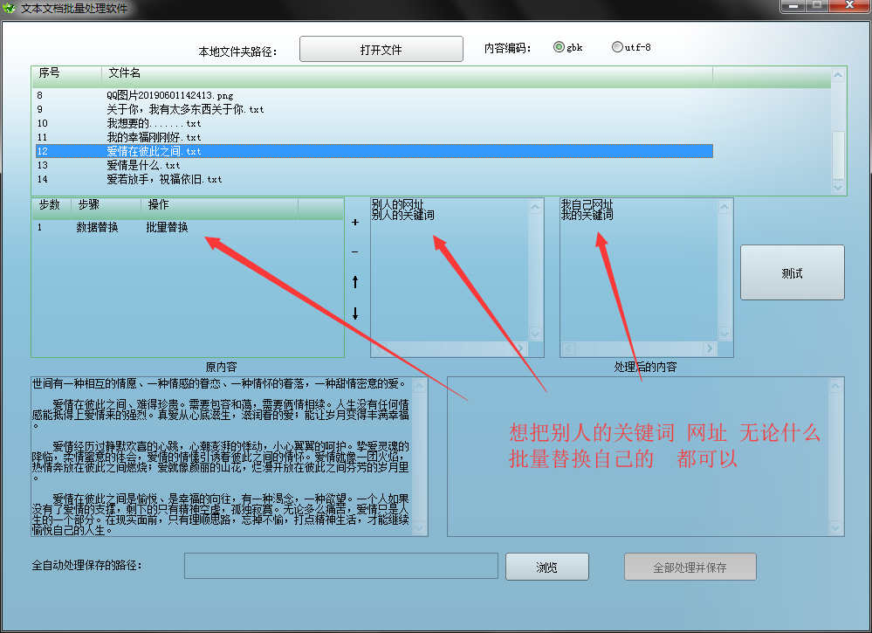Image resolution: width=872 pixels, height=633 pixels.
Task: Select utf-8 content encoding
Action: pos(617,48)
